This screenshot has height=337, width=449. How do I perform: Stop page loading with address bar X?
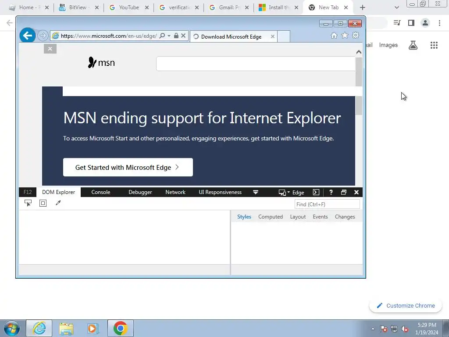coord(183,36)
